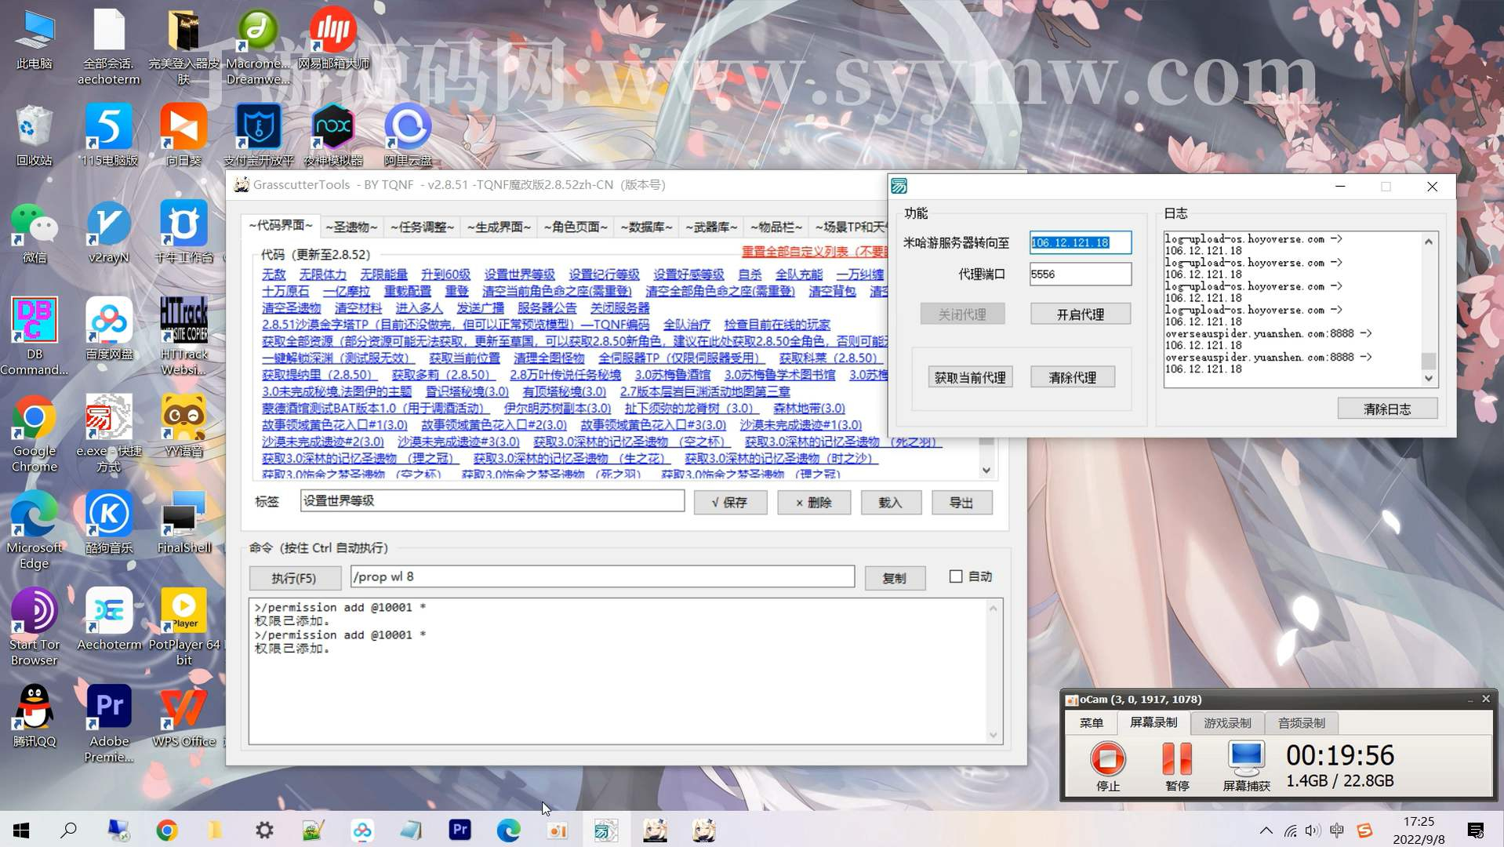This screenshot has height=847, width=1504.
Task: Launch 网易邮箱大师 desktop icon
Action: [333, 39]
